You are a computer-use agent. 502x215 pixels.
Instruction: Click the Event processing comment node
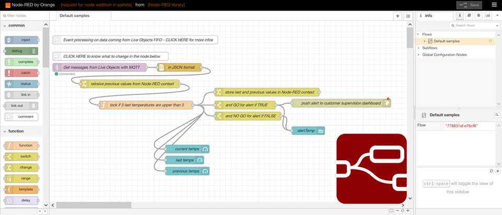point(135,40)
